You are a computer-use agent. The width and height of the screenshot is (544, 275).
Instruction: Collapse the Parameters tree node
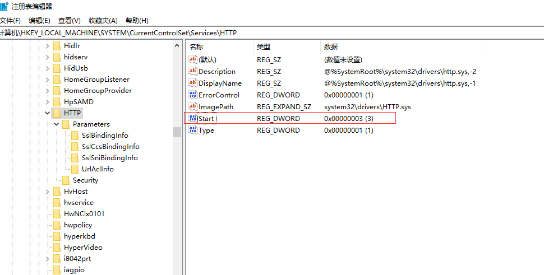tap(57, 124)
